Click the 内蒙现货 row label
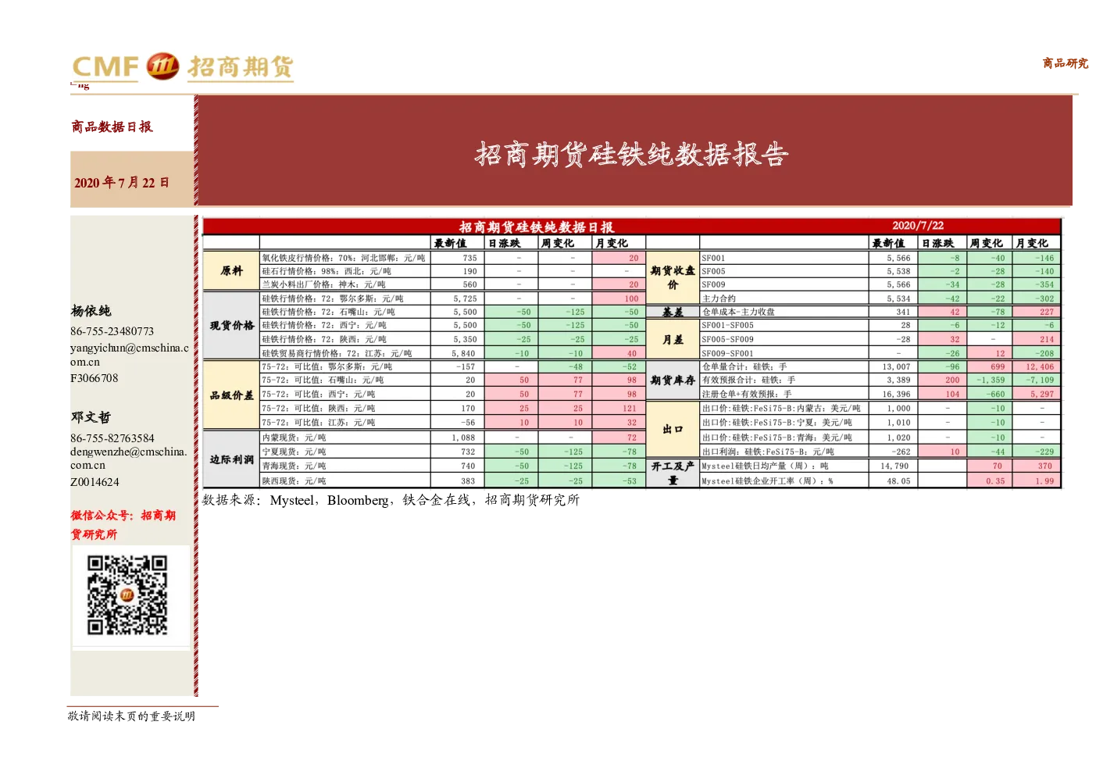Screen dimensions: 1096x775 (294, 437)
